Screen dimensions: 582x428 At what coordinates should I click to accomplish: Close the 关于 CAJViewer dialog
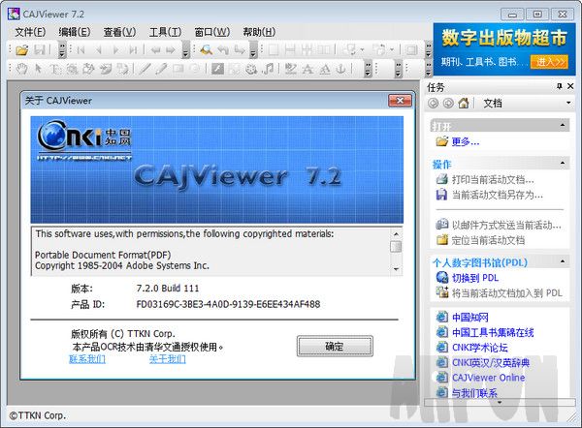coord(400,101)
